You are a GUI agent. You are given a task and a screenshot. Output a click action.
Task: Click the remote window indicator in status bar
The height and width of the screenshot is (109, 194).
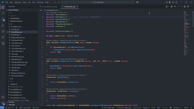click(2, 108)
